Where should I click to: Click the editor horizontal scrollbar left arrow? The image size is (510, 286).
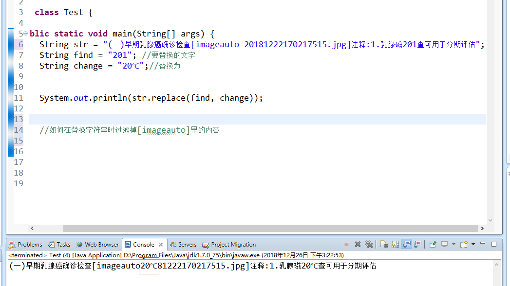pos(32,228)
